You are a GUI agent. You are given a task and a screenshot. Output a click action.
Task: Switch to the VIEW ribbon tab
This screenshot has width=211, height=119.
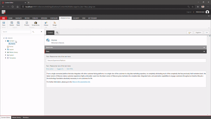coord(84,18)
